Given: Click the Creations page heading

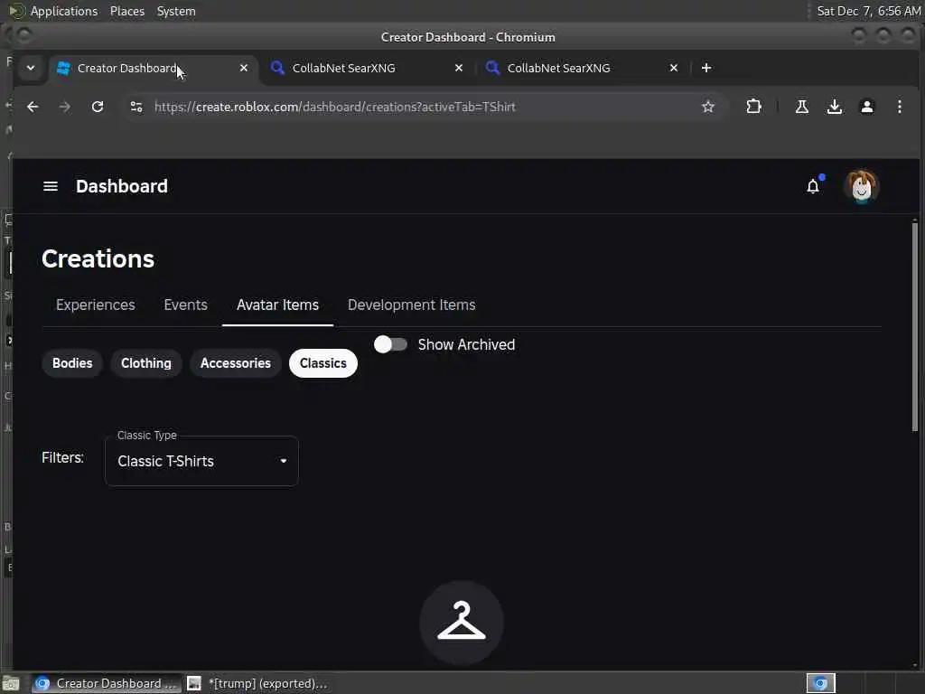Looking at the screenshot, I should click(98, 259).
